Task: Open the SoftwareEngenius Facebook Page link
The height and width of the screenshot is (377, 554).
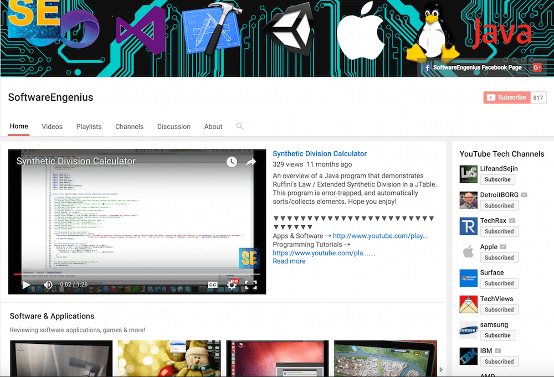Action: [x=478, y=68]
